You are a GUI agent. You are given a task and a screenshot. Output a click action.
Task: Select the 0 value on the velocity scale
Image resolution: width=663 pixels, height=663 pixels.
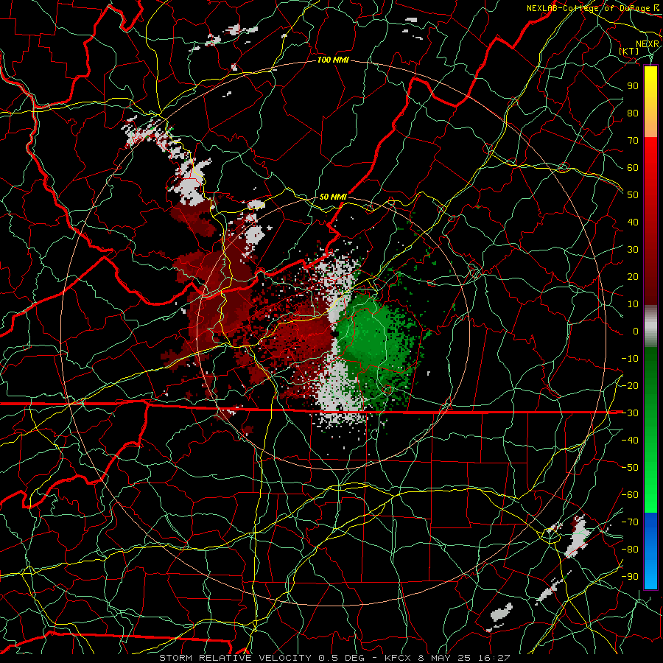click(x=636, y=331)
